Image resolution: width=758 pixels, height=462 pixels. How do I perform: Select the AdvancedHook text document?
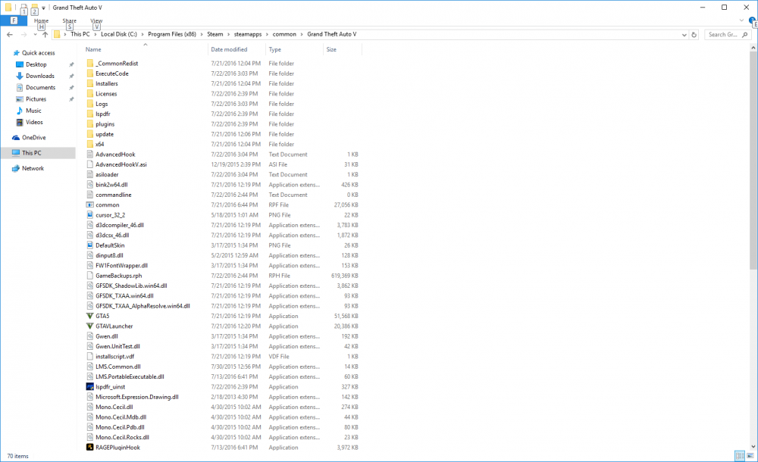(115, 155)
